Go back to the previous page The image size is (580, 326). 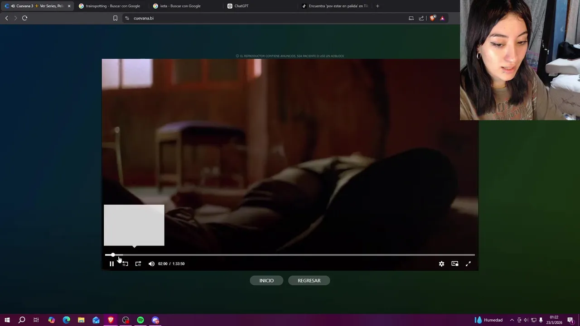(x=6, y=18)
